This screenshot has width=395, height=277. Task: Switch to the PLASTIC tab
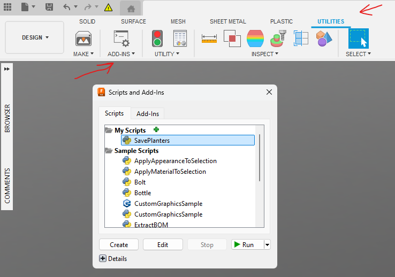[282, 21]
